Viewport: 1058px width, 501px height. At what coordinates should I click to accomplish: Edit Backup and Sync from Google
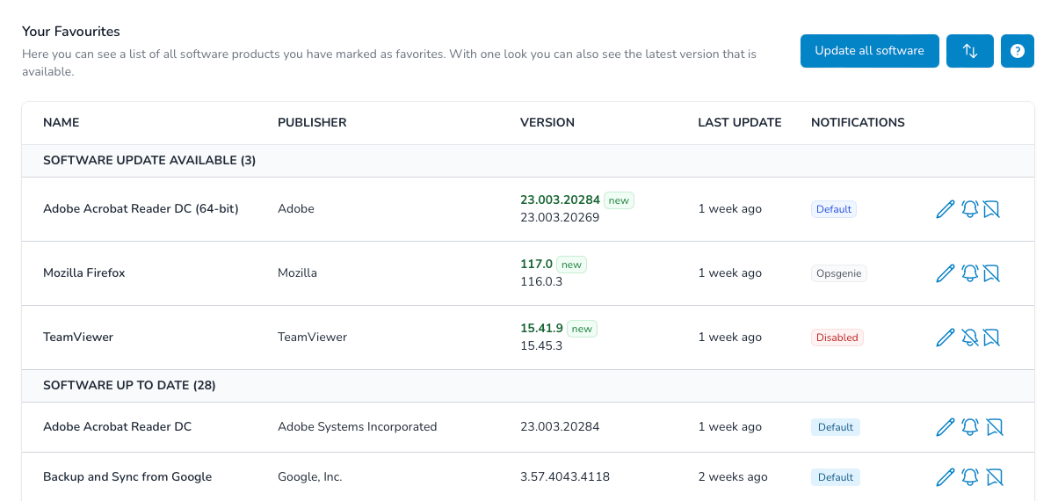(946, 477)
